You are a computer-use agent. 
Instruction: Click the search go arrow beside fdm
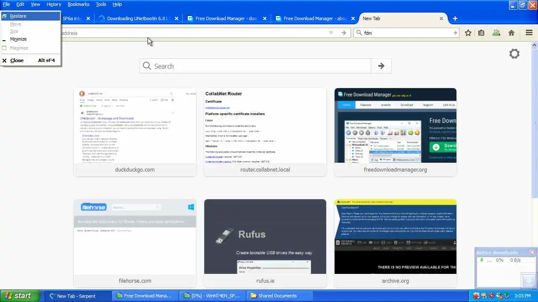pyautogui.click(x=455, y=33)
